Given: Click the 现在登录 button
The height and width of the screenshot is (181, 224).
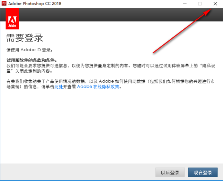Looking at the screenshot, I should pyautogui.click(x=203, y=172).
